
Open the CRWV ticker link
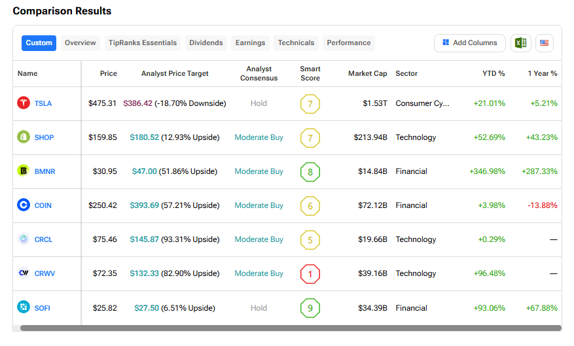[45, 273]
